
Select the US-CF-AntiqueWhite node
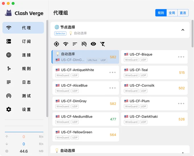tap(86, 72)
